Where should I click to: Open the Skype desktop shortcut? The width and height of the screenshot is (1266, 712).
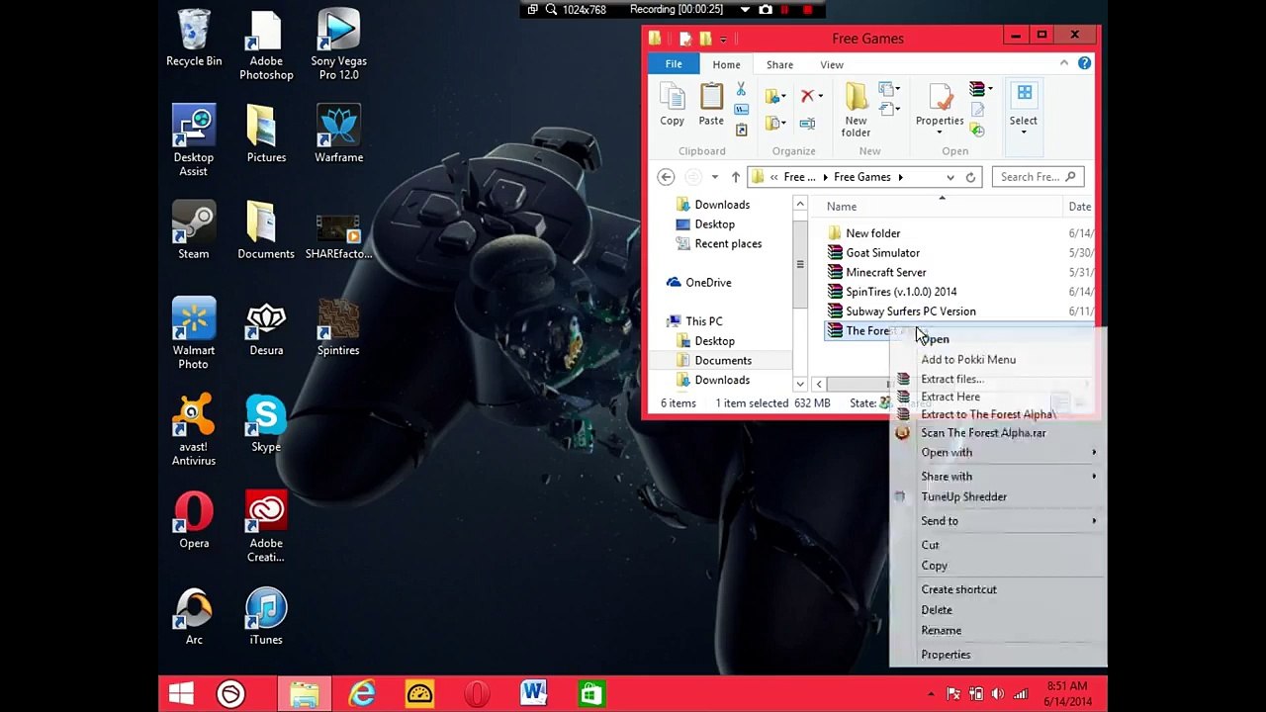click(x=266, y=424)
